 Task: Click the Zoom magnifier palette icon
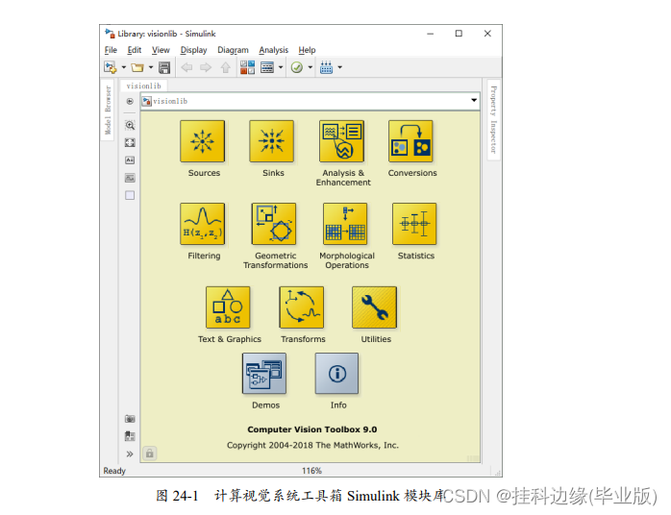pos(130,125)
